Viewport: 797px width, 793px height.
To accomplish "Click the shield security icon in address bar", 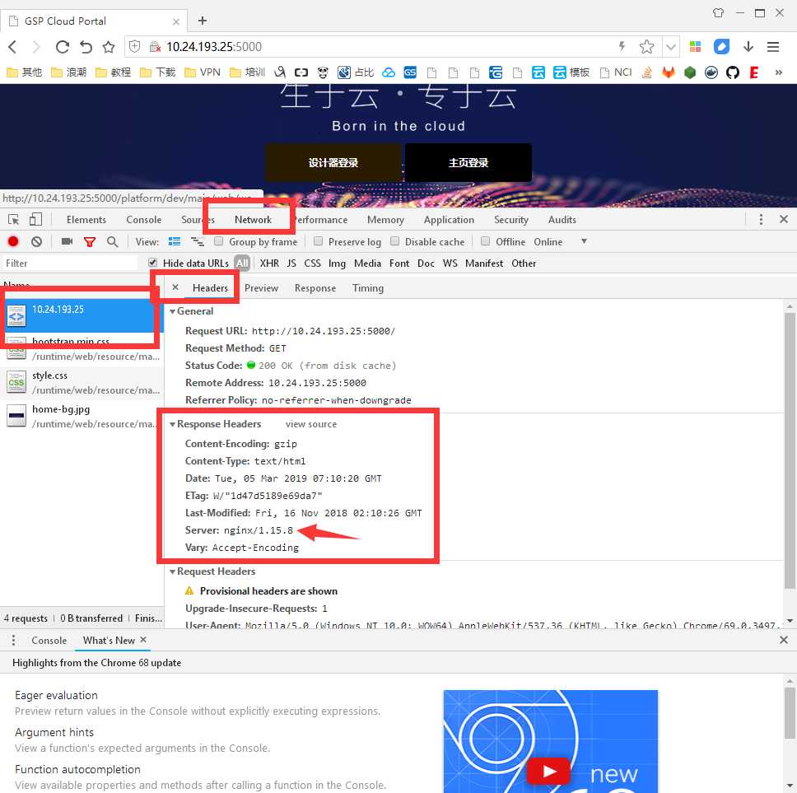I will click(135, 47).
